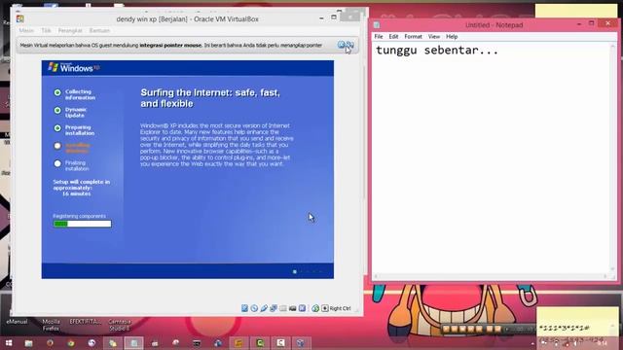Click the VirtualBox cube icon in the taskbar
The height and width of the screenshot is (350, 623).
coord(301,343)
